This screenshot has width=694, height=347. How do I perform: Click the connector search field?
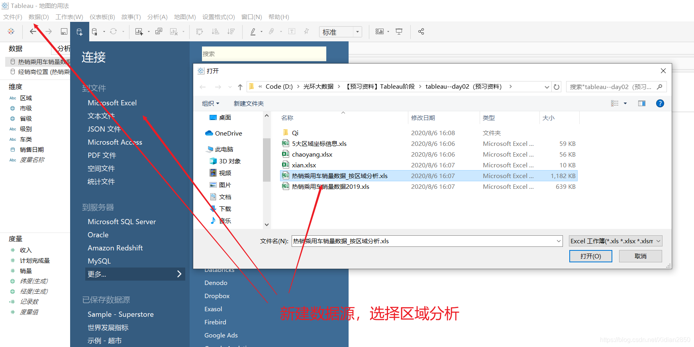[x=264, y=54]
